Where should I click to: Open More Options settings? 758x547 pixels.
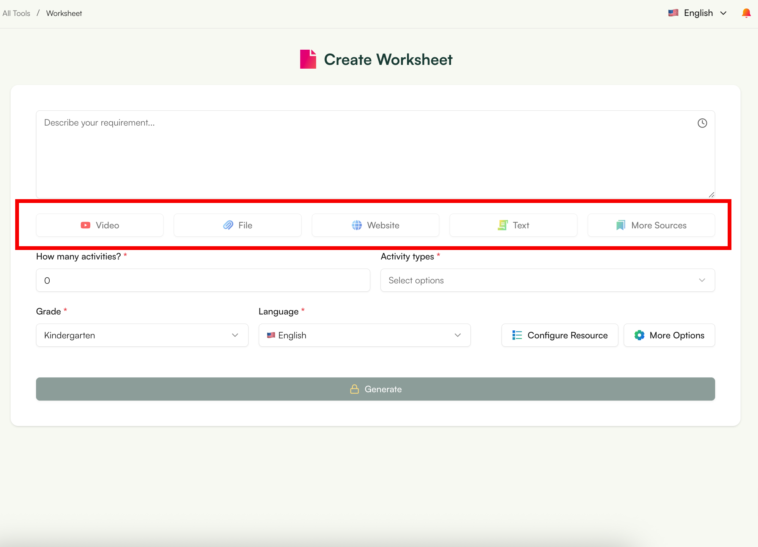669,335
